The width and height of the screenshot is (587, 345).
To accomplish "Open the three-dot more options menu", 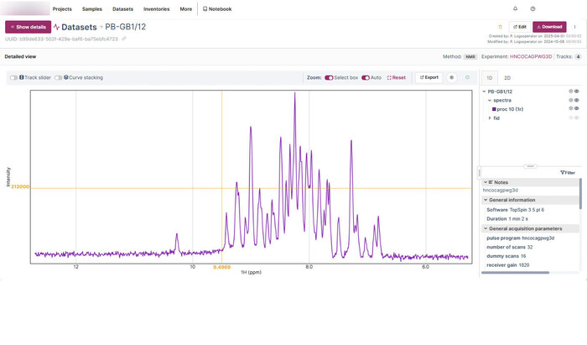I will [x=574, y=27].
